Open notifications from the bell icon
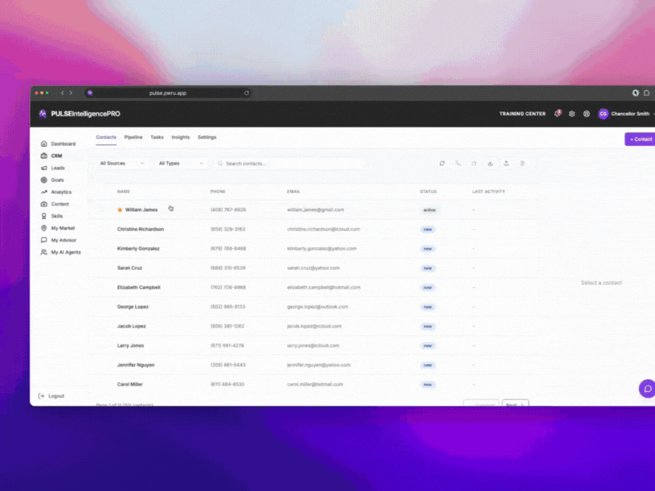 pos(557,114)
